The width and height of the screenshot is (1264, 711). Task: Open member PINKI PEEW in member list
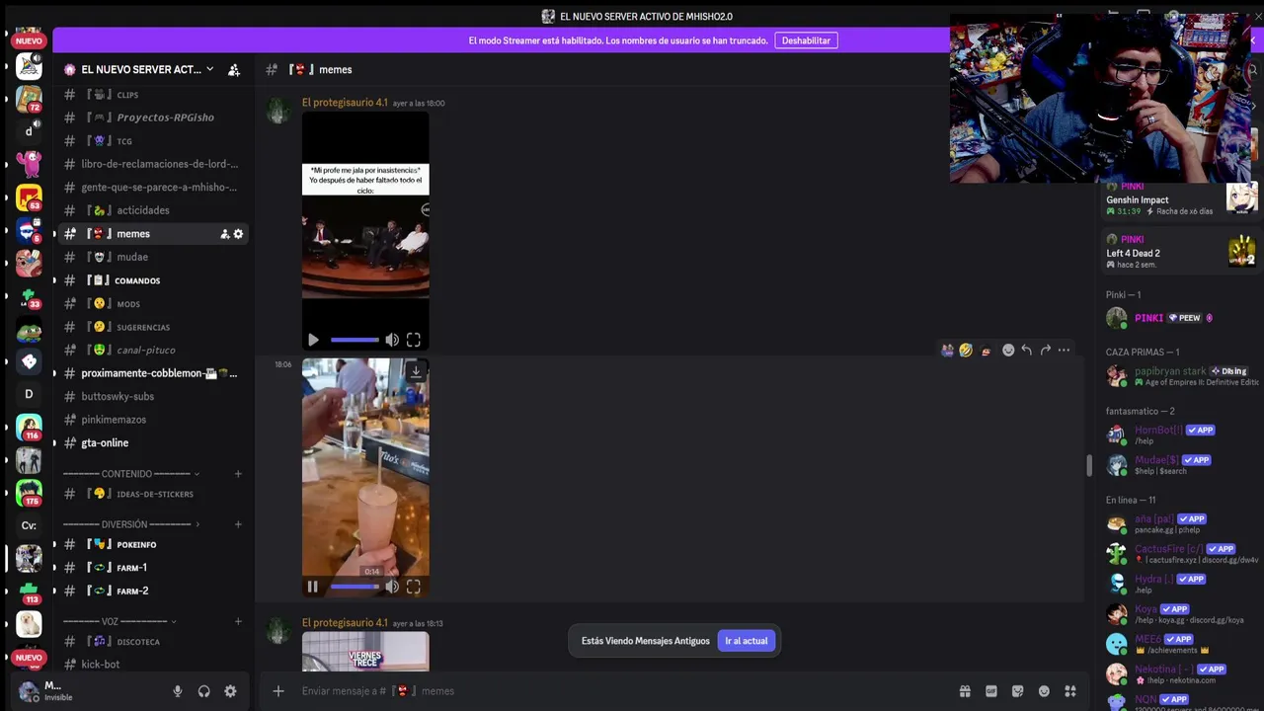coord(1179,318)
